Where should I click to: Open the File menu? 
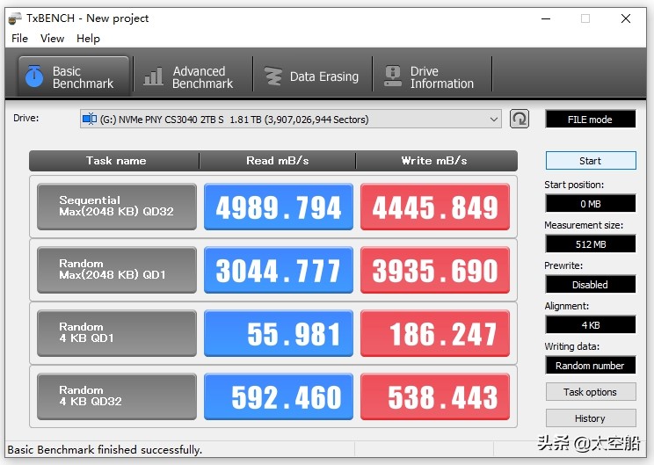coord(19,39)
